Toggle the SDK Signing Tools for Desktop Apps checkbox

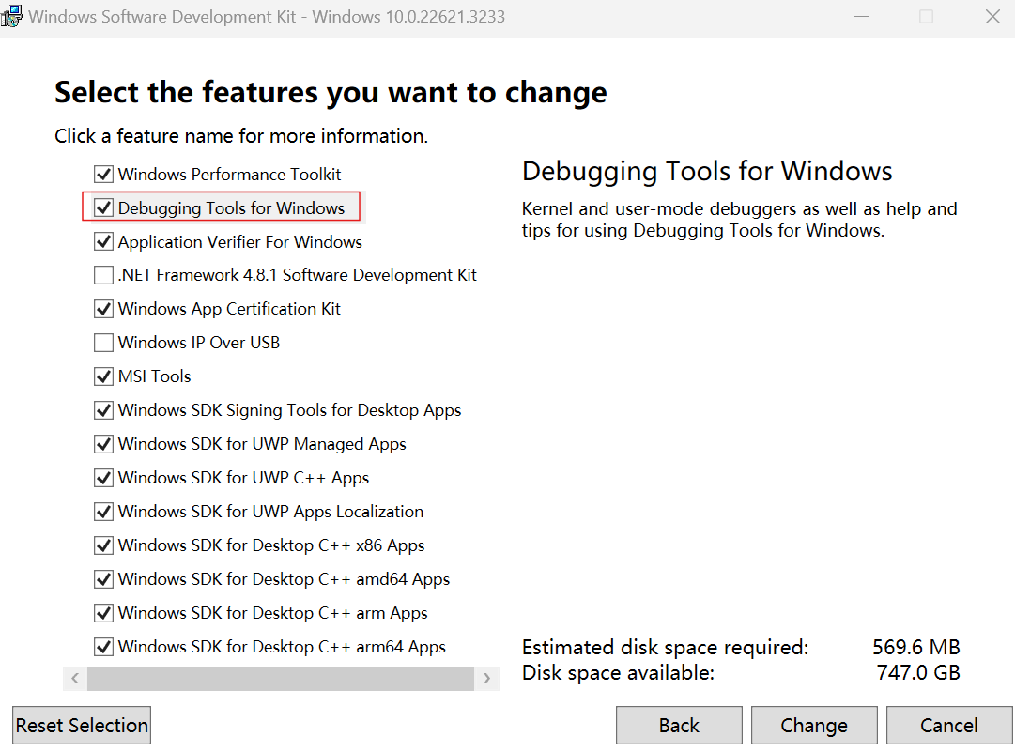coord(103,409)
